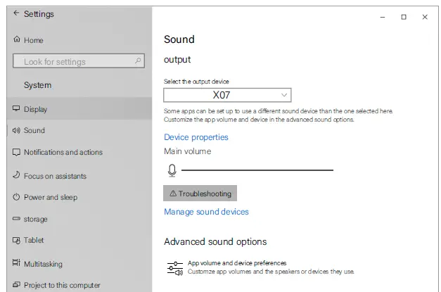The image size is (441, 292).
Task: Click the Main volume slider track
Action: [x=257, y=170]
